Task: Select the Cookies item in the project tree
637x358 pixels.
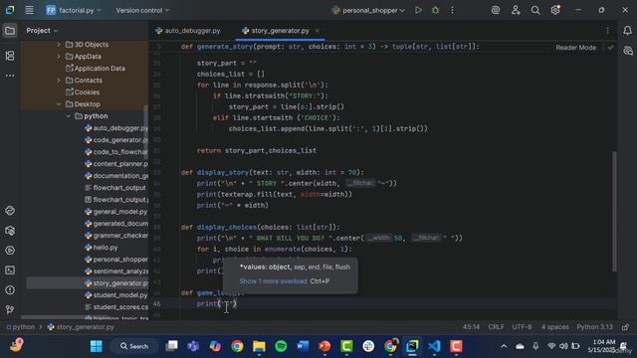Action: [x=83, y=92]
